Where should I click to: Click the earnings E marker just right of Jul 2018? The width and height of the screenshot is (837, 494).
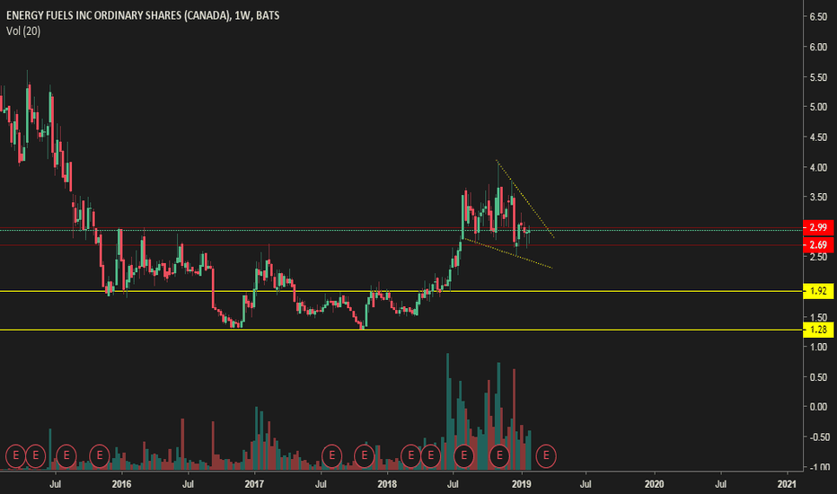(464, 455)
